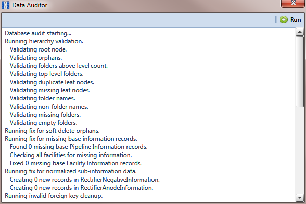Viewport: 306px width, 204px height.
Task: Click the scrollbar down arrow
Action: coord(300,198)
